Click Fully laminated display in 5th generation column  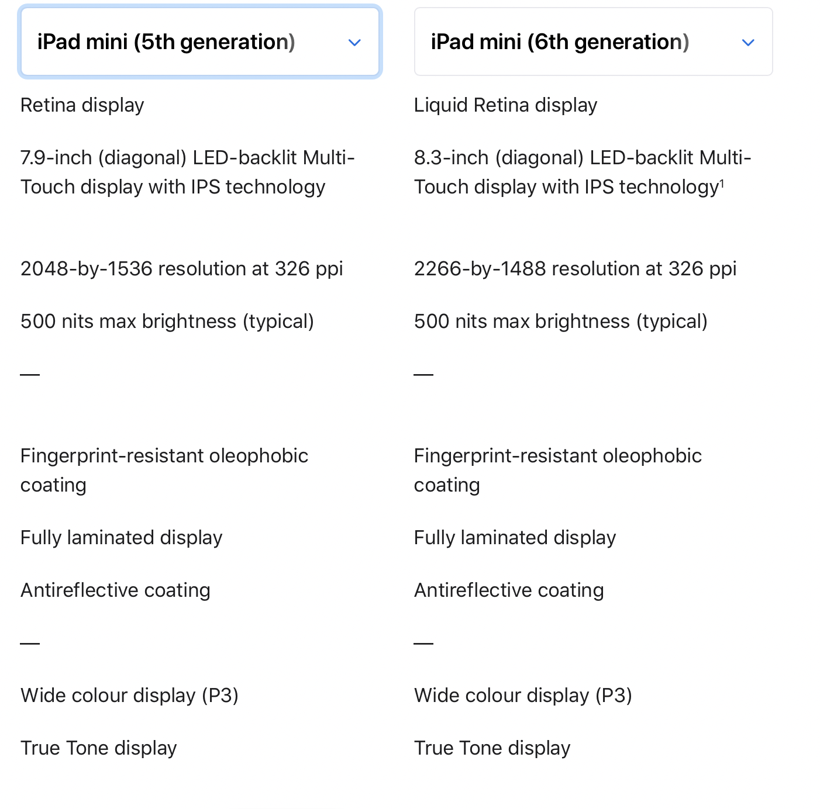pyautogui.click(x=121, y=538)
